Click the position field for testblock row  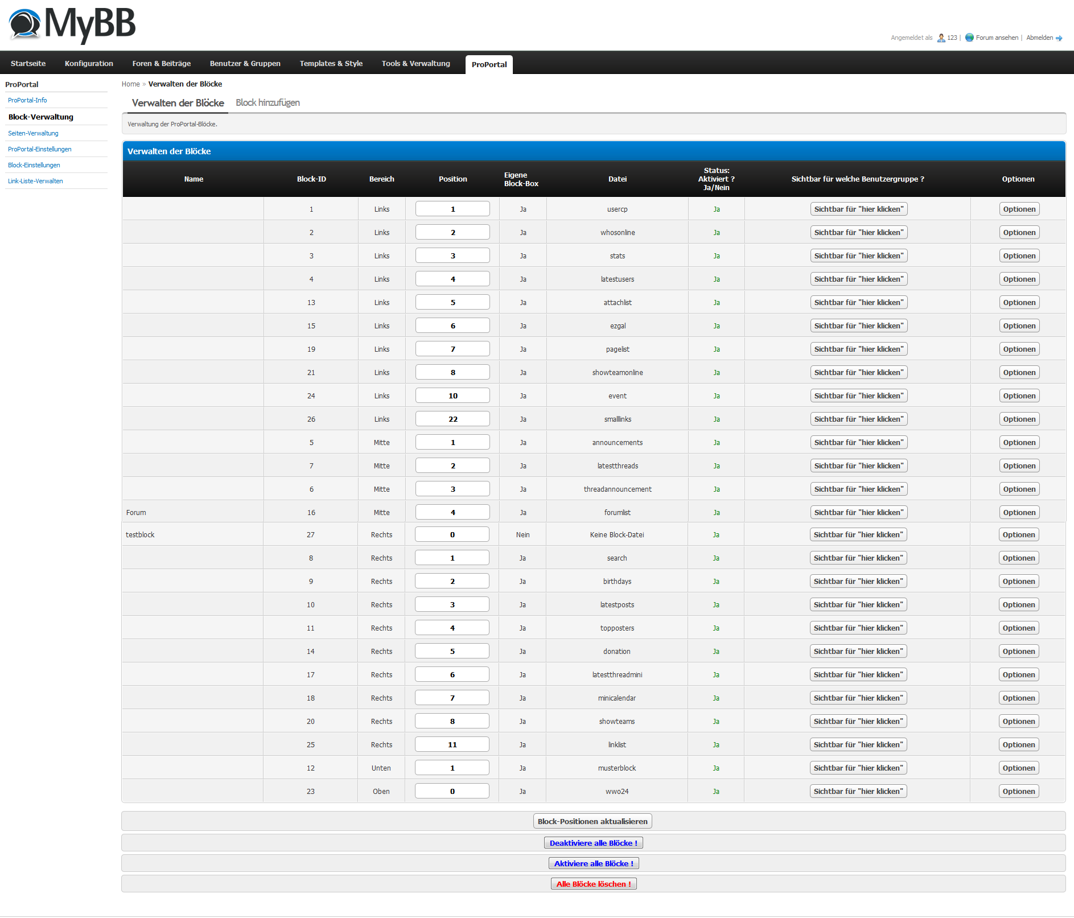coord(452,534)
